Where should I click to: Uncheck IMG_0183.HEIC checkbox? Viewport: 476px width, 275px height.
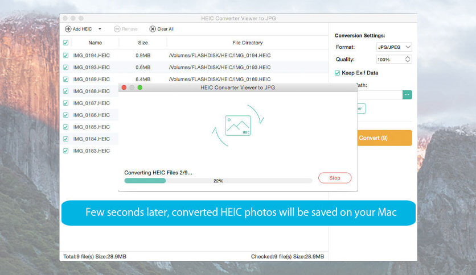(x=66, y=151)
